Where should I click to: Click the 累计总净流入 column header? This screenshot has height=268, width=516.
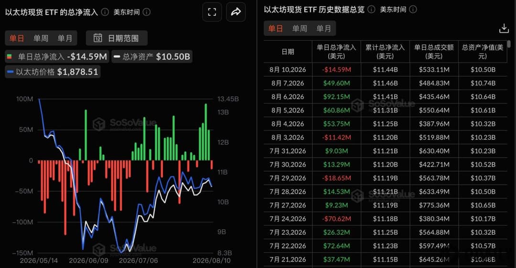click(385, 52)
